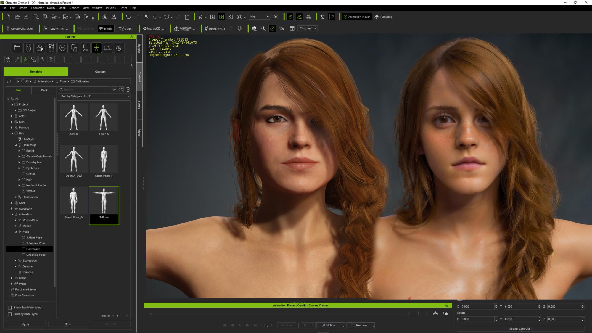Open the Actor content category icon
The height and width of the screenshot is (333, 592).
28,48
